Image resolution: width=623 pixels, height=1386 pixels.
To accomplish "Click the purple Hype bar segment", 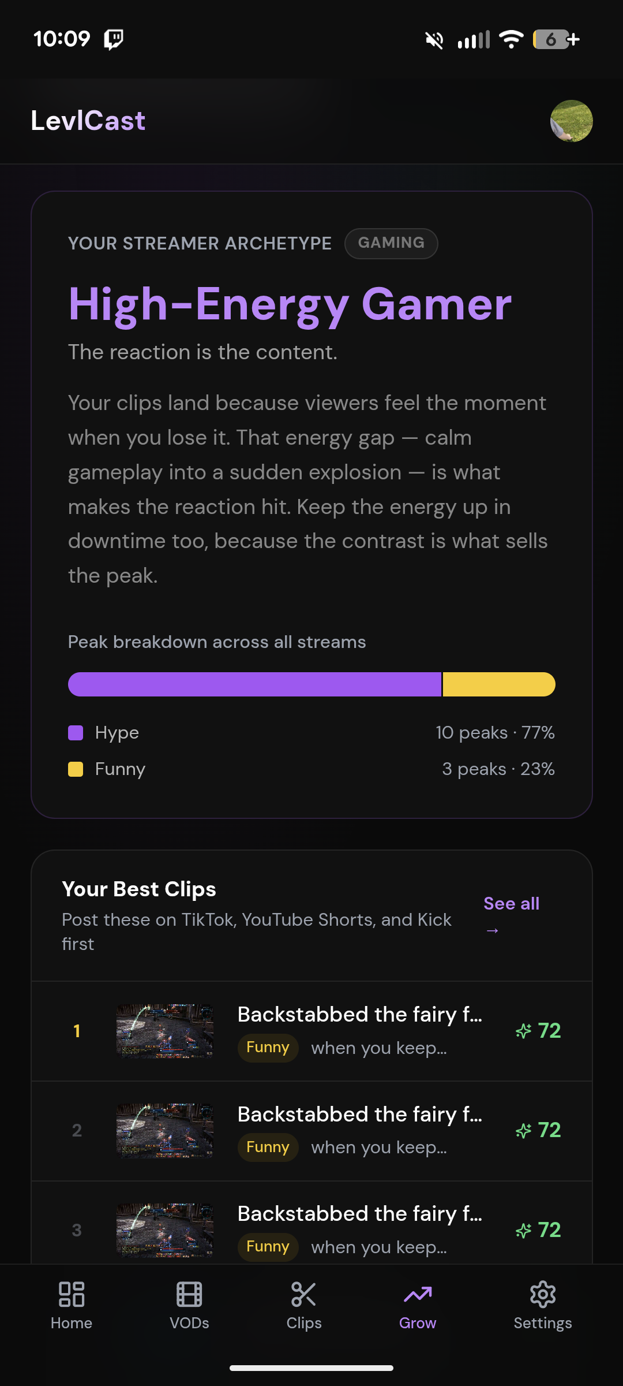I will [x=254, y=684].
